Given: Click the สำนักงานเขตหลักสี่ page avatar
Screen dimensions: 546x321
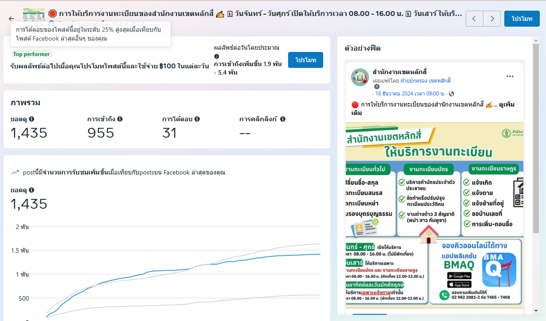Looking at the screenshot, I should pyautogui.click(x=360, y=77).
